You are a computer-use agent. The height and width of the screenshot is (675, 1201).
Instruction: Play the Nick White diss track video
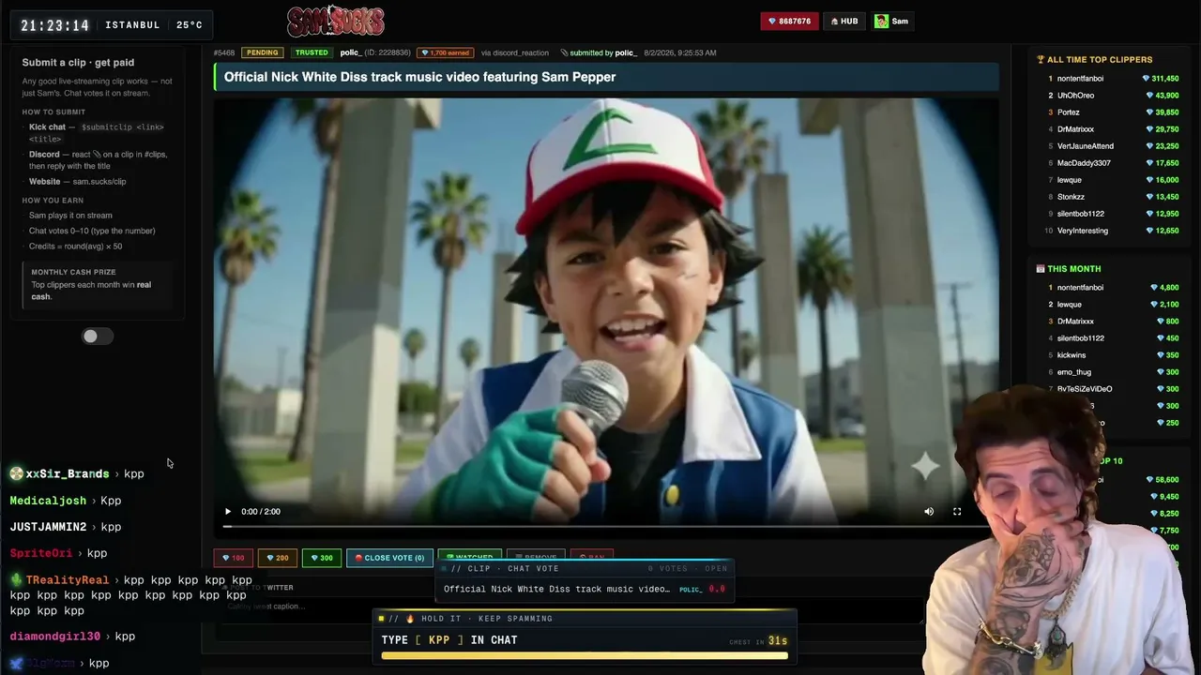point(227,512)
